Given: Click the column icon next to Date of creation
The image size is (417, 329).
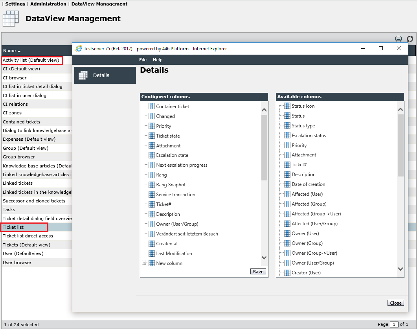Looking at the screenshot, I should click(x=287, y=184).
